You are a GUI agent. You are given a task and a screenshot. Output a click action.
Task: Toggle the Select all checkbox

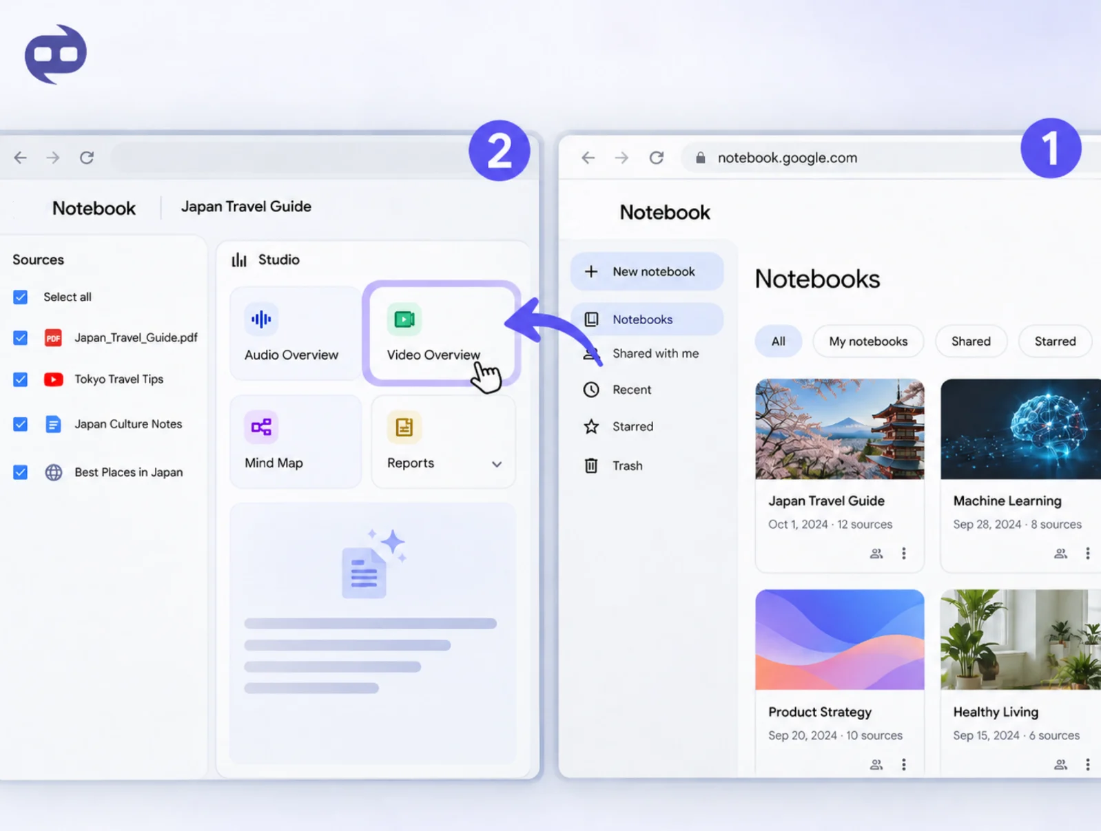[x=21, y=297]
